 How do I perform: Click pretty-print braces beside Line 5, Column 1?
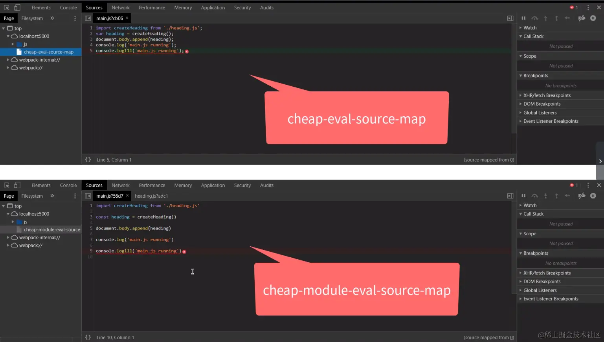[x=88, y=160]
